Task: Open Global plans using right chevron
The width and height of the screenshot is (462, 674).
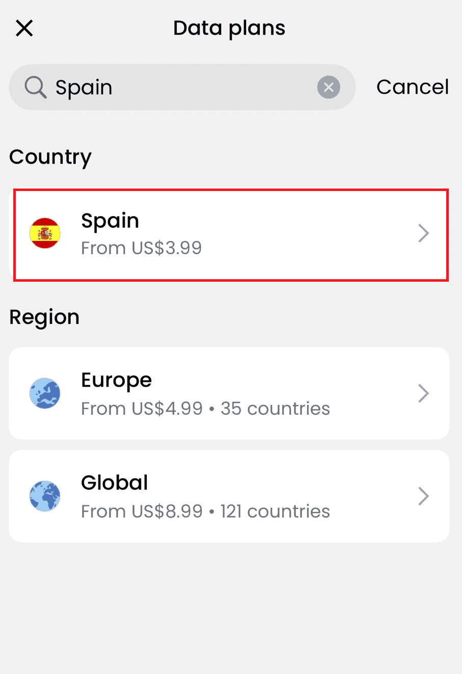Action: [423, 496]
